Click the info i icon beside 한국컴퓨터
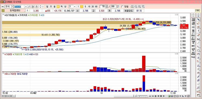This screenshot has width=202, height=99. coord(27,11)
